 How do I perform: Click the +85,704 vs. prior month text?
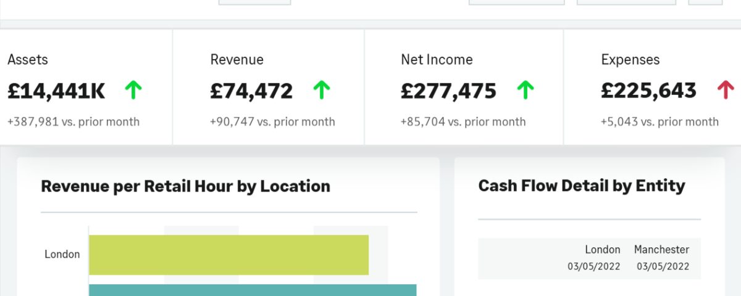[x=463, y=122]
